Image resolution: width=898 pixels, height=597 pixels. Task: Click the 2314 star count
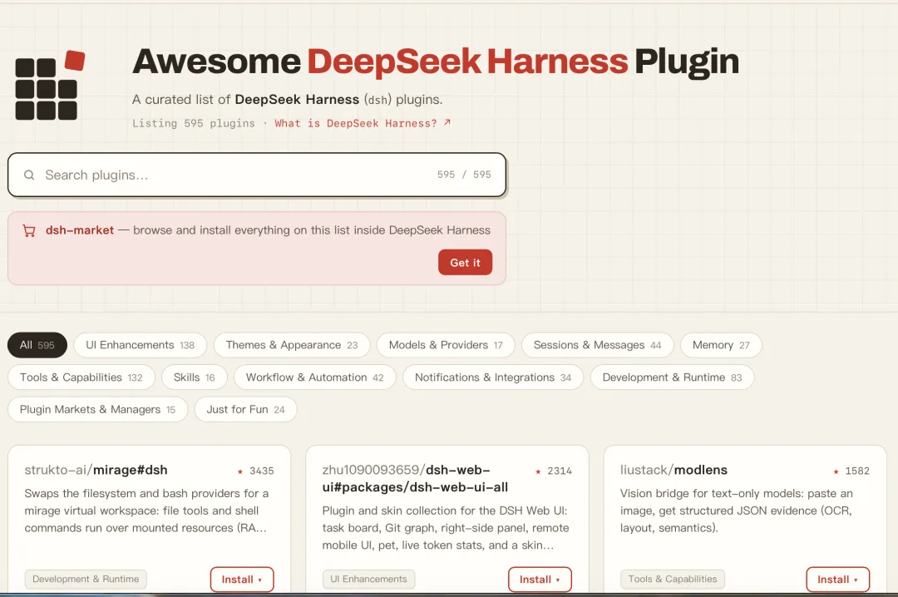pyautogui.click(x=560, y=471)
